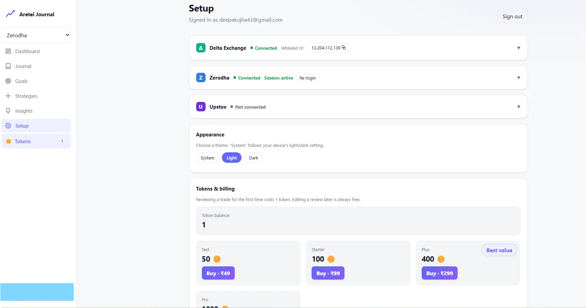The image size is (586, 308).
Task: Click the Aretei Journal title text
Action: 37,14
